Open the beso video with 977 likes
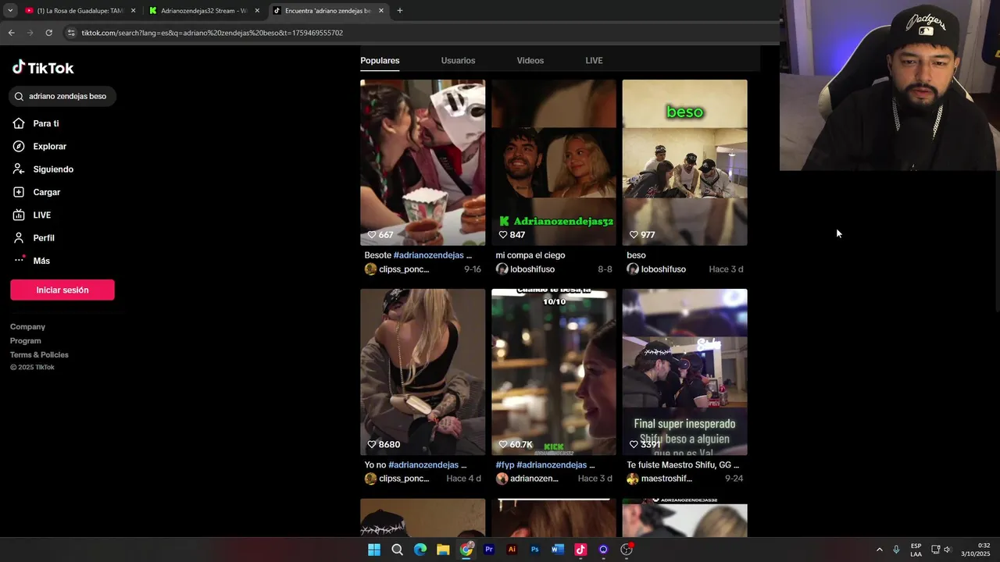The image size is (1000, 562). (x=685, y=162)
